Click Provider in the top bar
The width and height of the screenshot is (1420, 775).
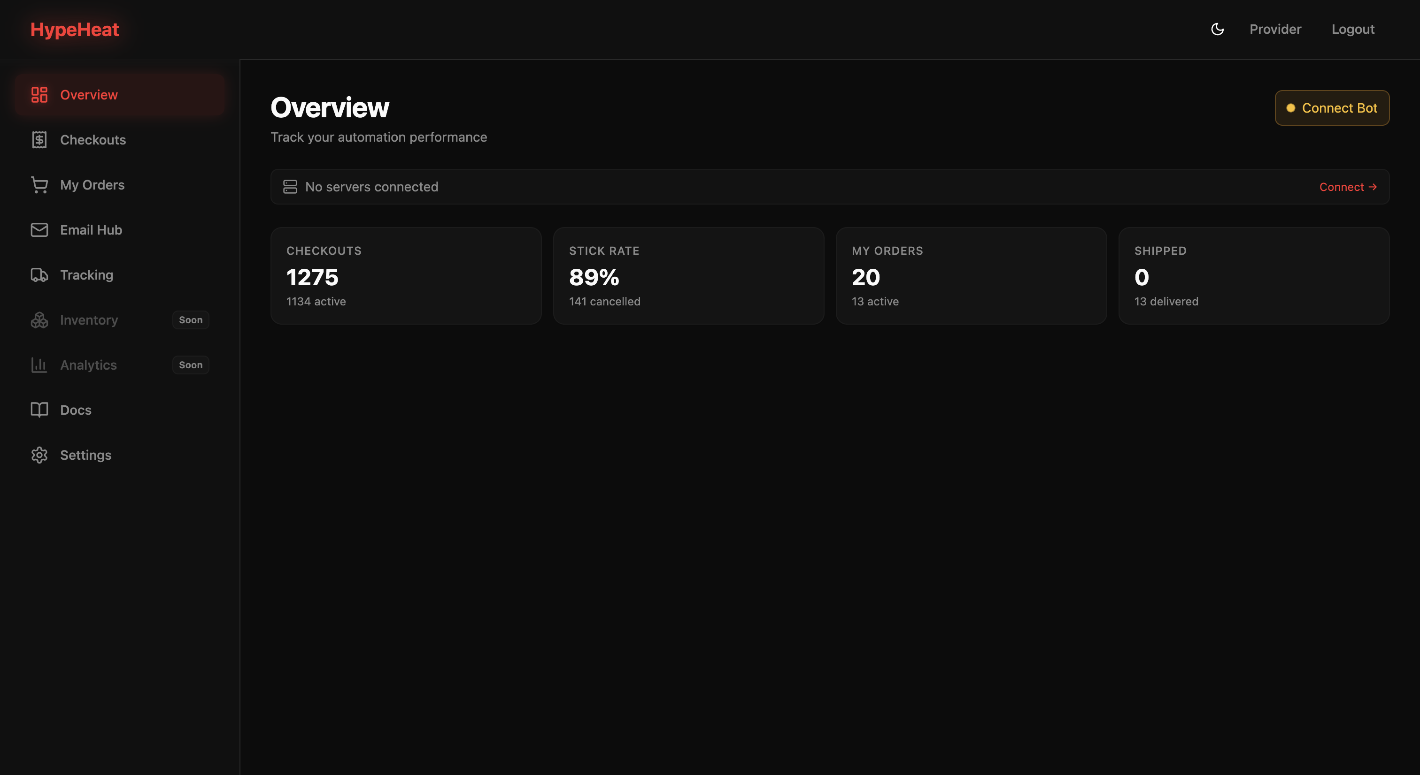pyautogui.click(x=1275, y=29)
